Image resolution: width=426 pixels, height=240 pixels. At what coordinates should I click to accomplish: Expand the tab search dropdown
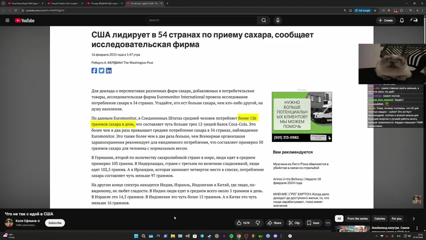[3, 3]
